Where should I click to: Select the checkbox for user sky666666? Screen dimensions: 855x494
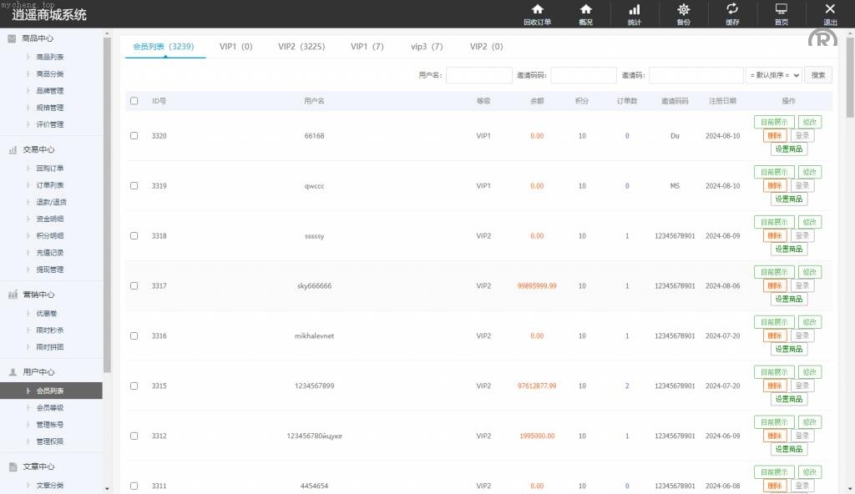click(134, 285)
